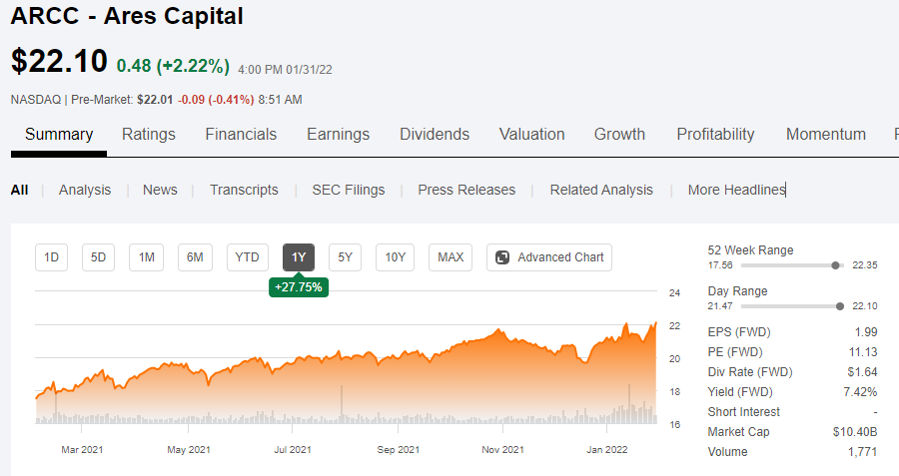
Task: Open the Momentum tab
Action: point(826,134)
